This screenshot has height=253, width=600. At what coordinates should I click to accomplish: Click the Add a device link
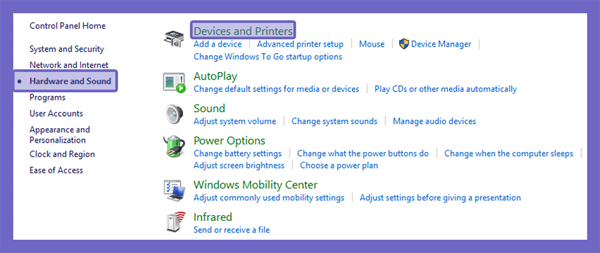pos(217,44)
